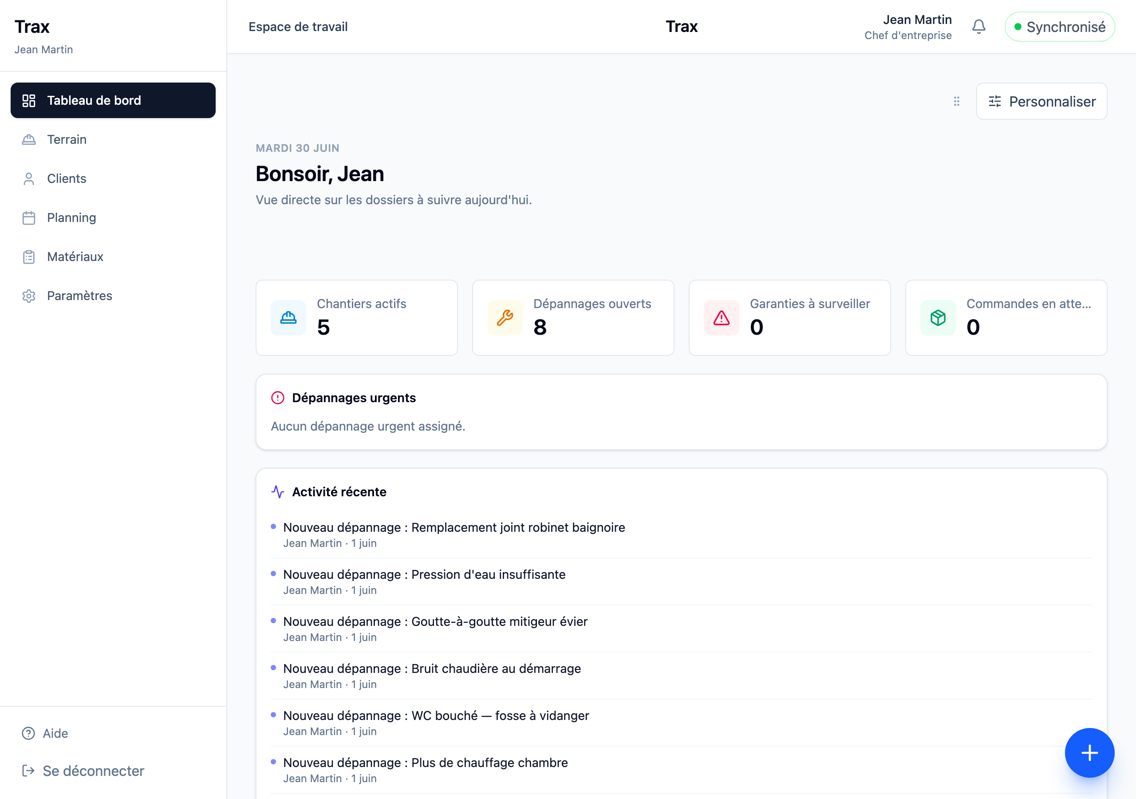Screen dimensions: 1136x799
Task: Select 'Plus de chauffage chambre' activity entry
Action: 681,770
